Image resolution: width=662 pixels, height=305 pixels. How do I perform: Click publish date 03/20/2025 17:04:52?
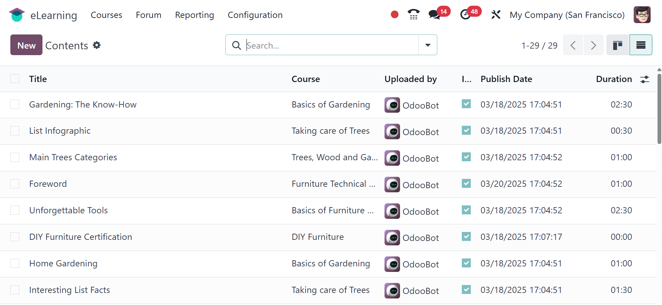[x=521, y=184]
